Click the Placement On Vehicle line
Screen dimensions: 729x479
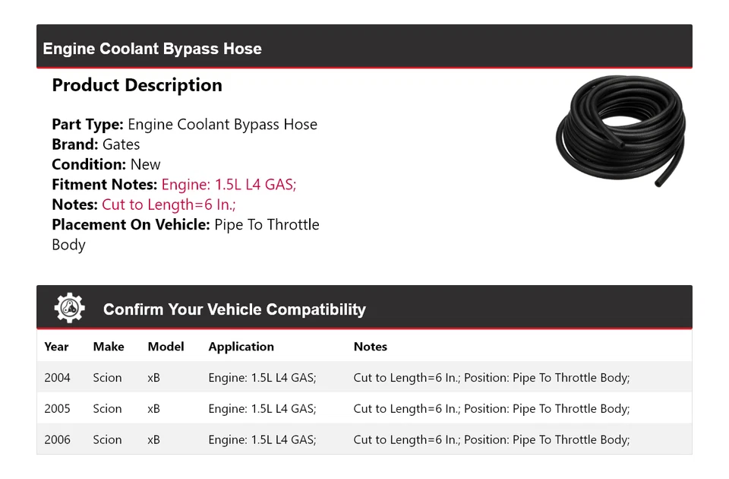click(x=185, y=225)
